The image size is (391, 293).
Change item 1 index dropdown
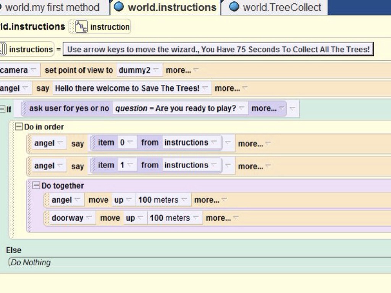(x=130, y=165)
